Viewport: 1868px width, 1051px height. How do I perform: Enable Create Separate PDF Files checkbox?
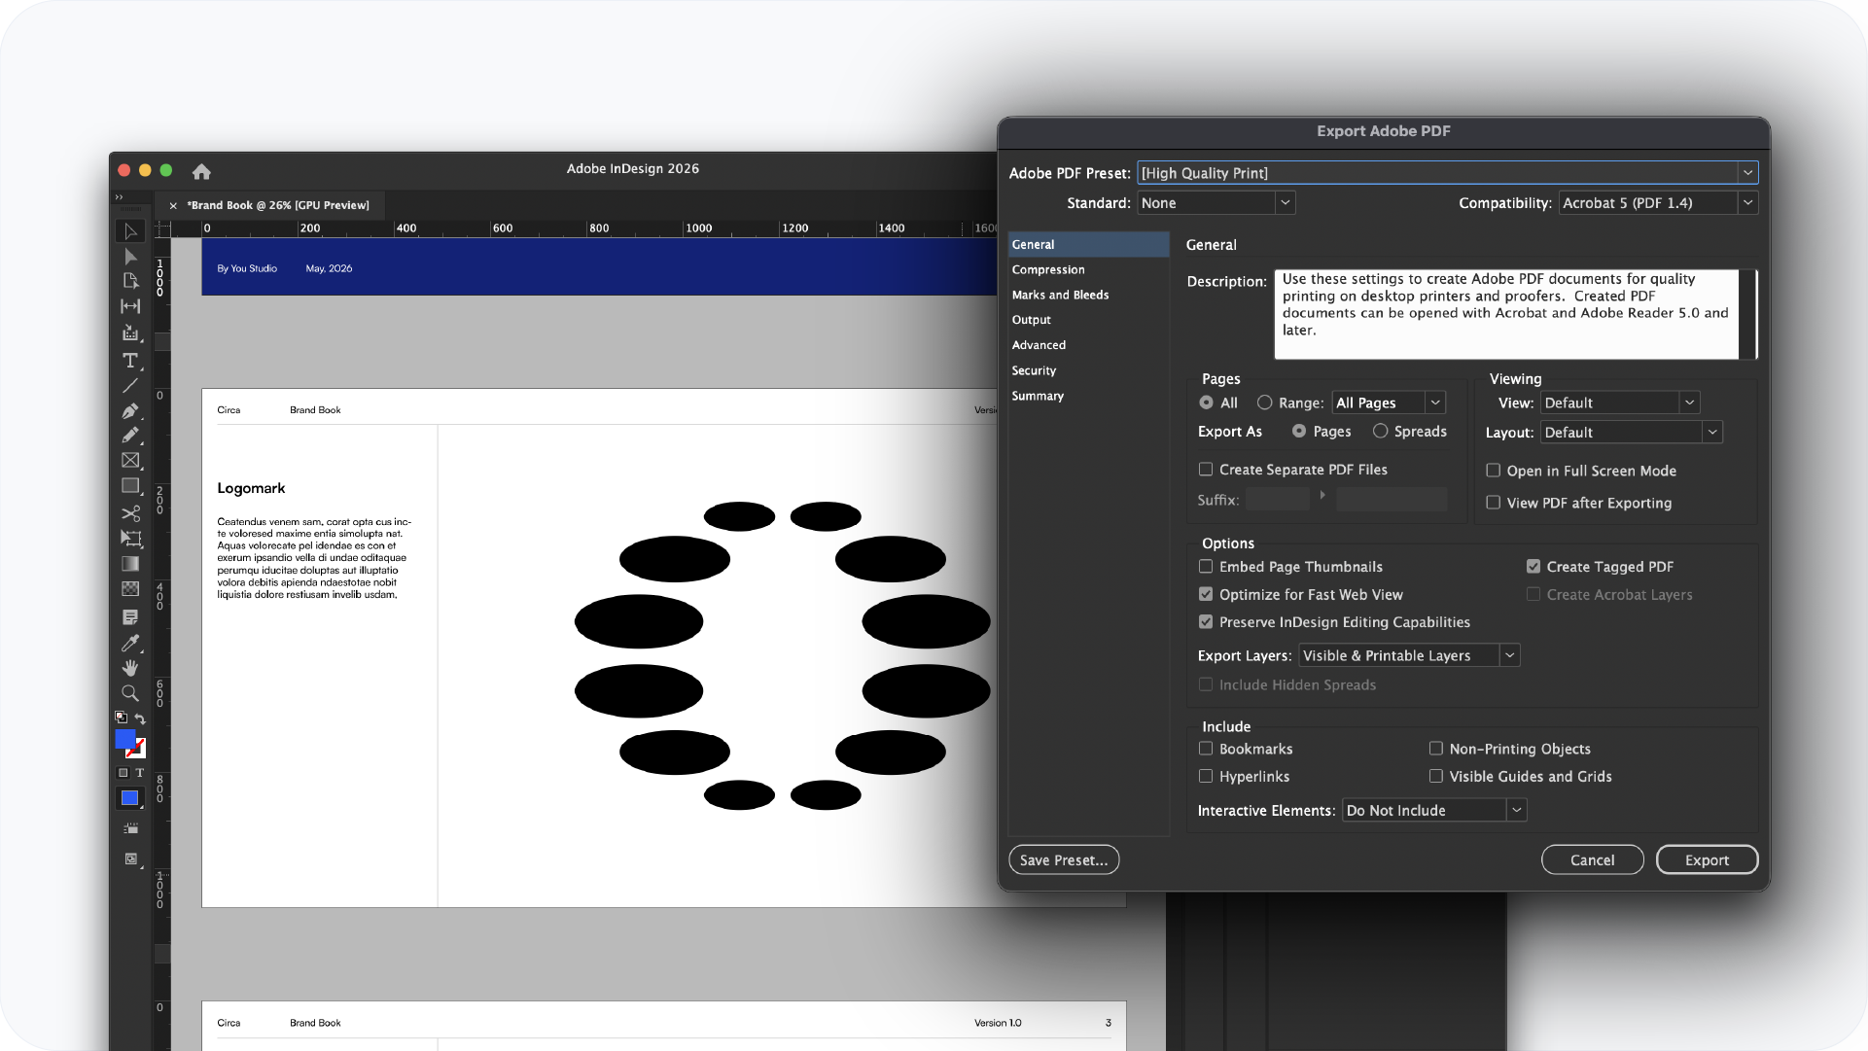(1206, 469)
